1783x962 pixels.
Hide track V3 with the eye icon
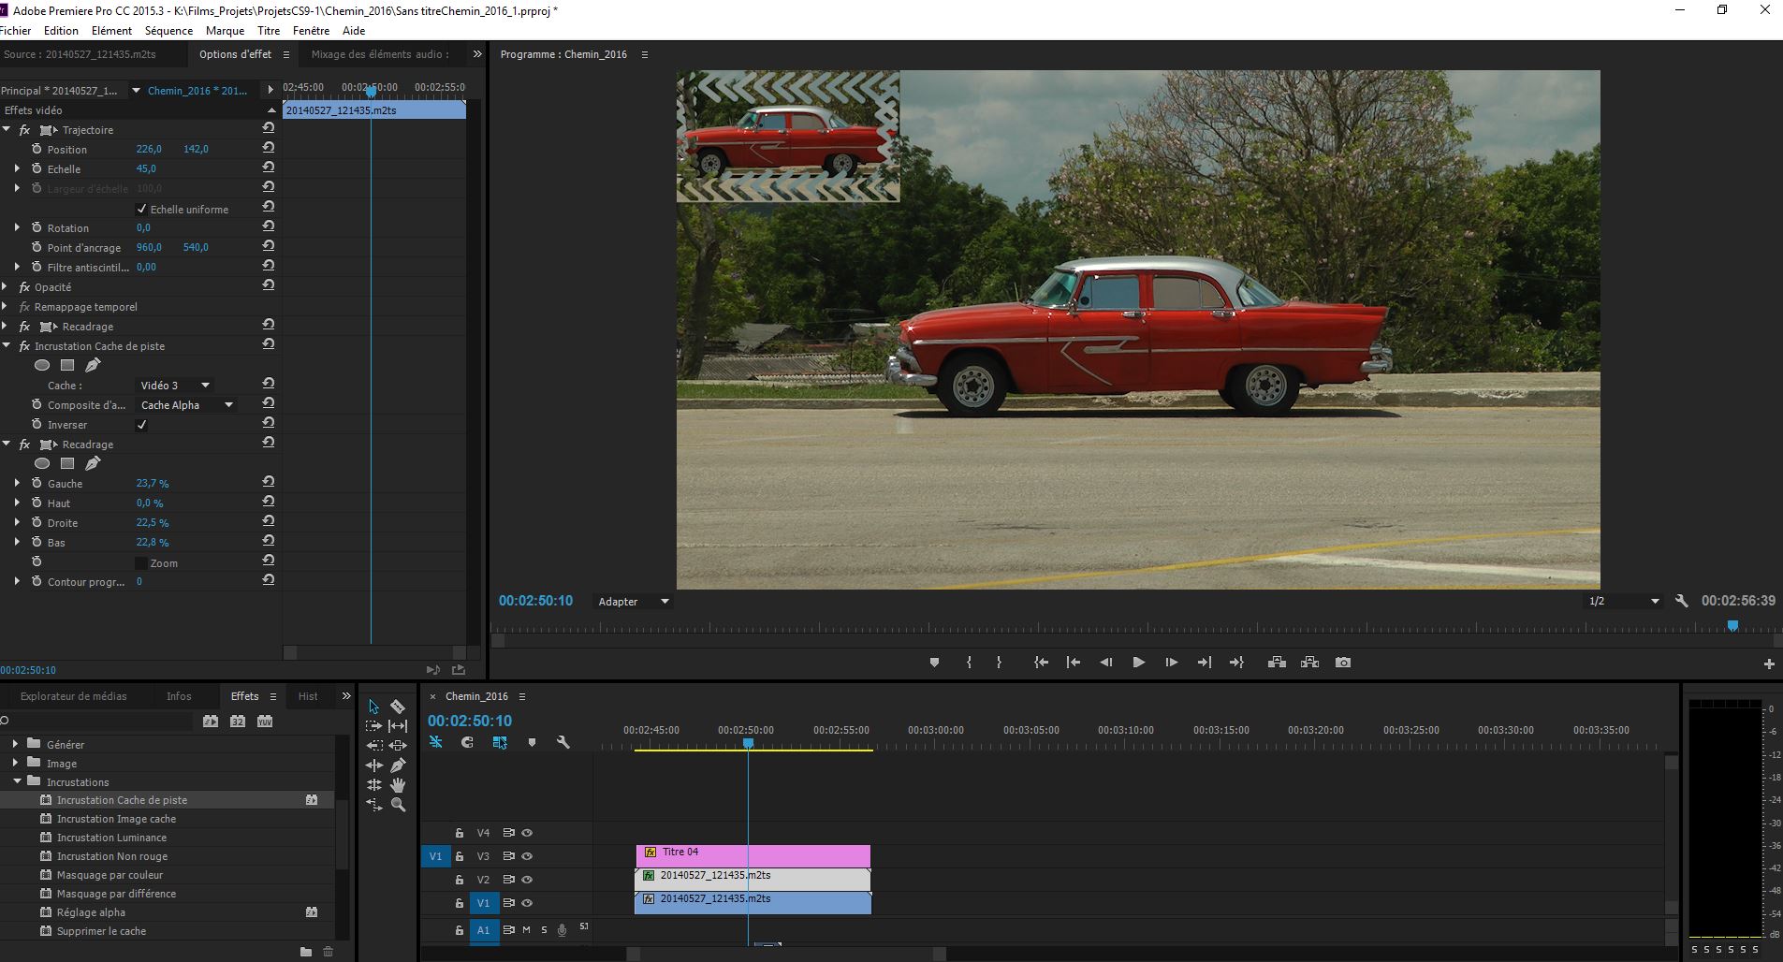(527, 856)
